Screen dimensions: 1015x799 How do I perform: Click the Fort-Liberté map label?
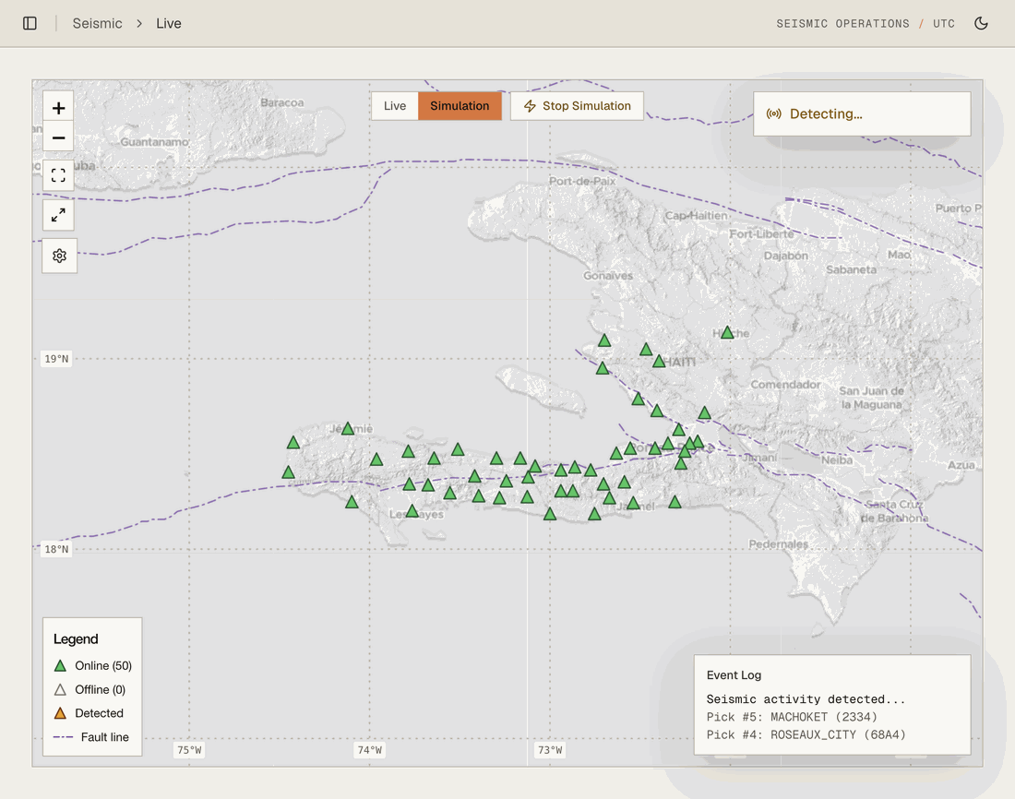[x=761, y=233]
